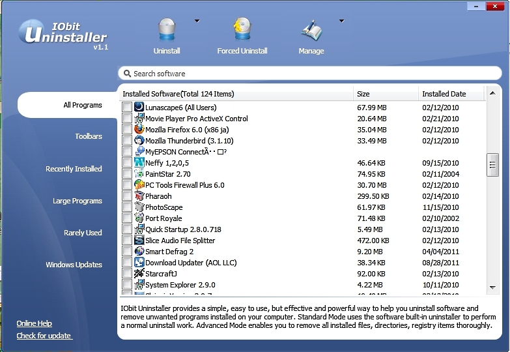This screenshot has height=352, width=510.
Task: Click the Quick Startup icon
Action: click(139, 229)
